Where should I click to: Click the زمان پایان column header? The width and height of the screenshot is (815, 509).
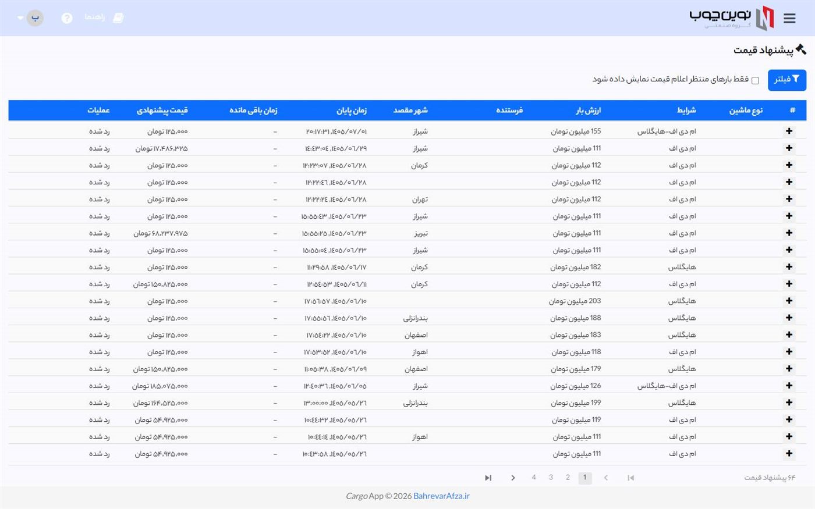pyautogui.click(x=352, y=111)
